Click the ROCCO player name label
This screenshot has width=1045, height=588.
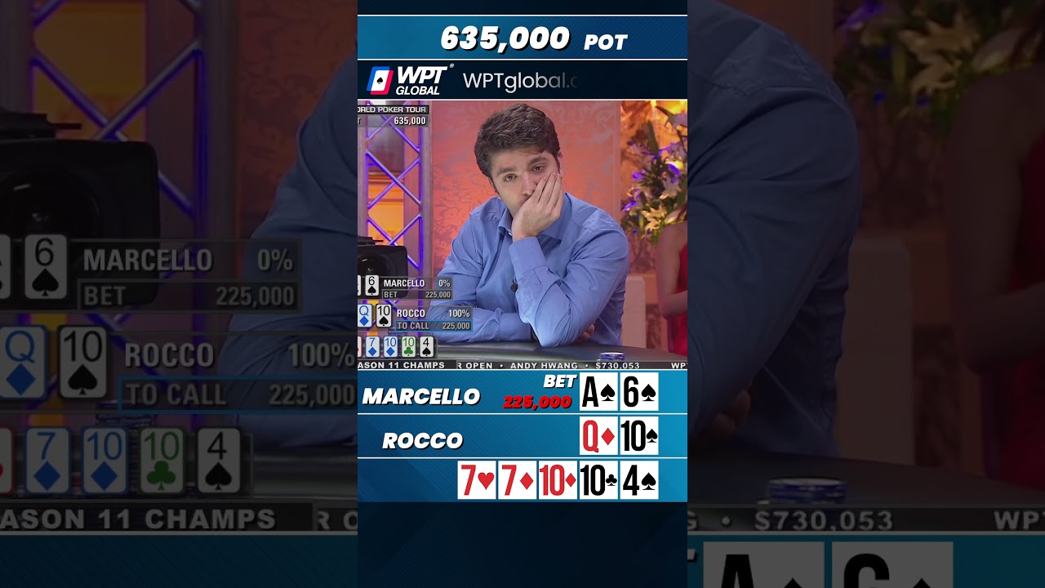click(x=423, y=441)
